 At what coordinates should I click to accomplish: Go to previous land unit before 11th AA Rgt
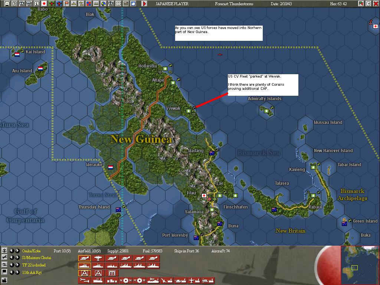[x=12, y=272]
